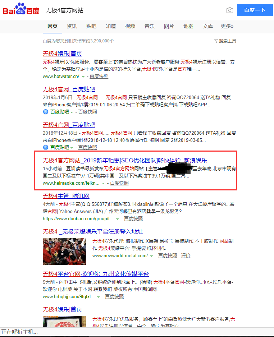This screenshot has height=337, width=274.
Task: Expand arrow beside 百度贴吧 under 2018年12月18日 result
Action: click(72, 148)
